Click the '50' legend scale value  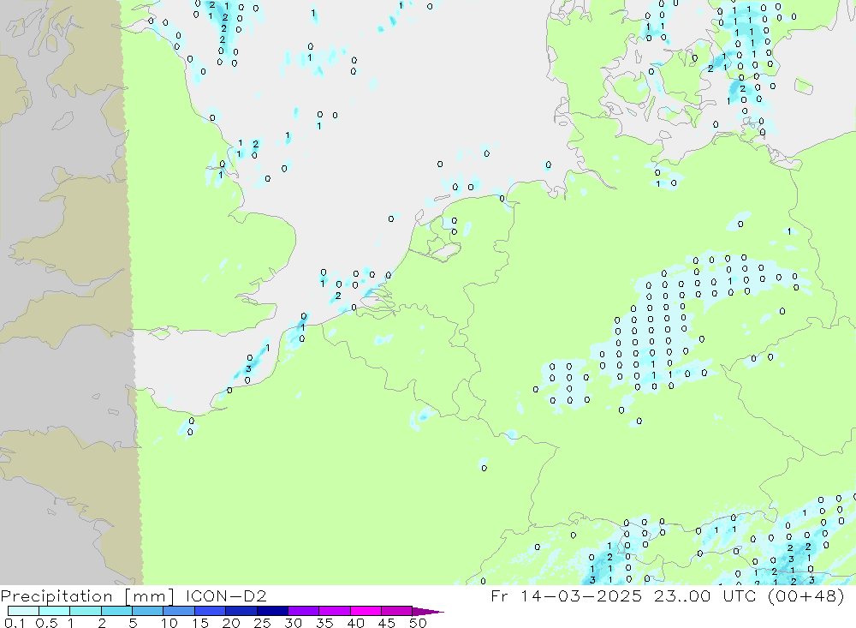(418, 623)
